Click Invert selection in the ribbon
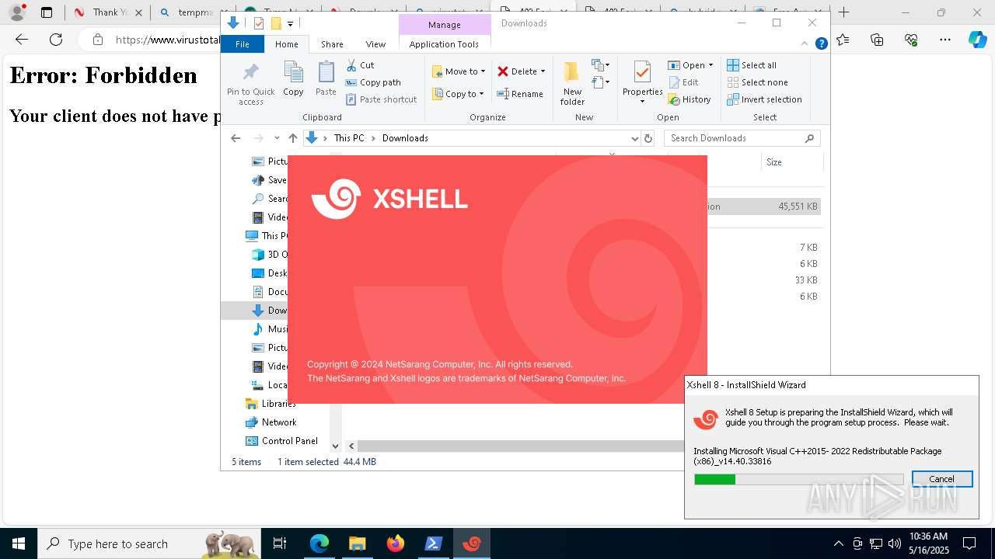 764,99
